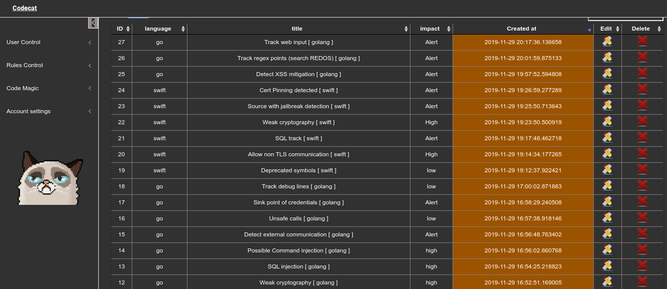Viewport: 667px width, 289px height.
Task: Delete the Source with jailbreak detection rule
Action: coord(642,106)
